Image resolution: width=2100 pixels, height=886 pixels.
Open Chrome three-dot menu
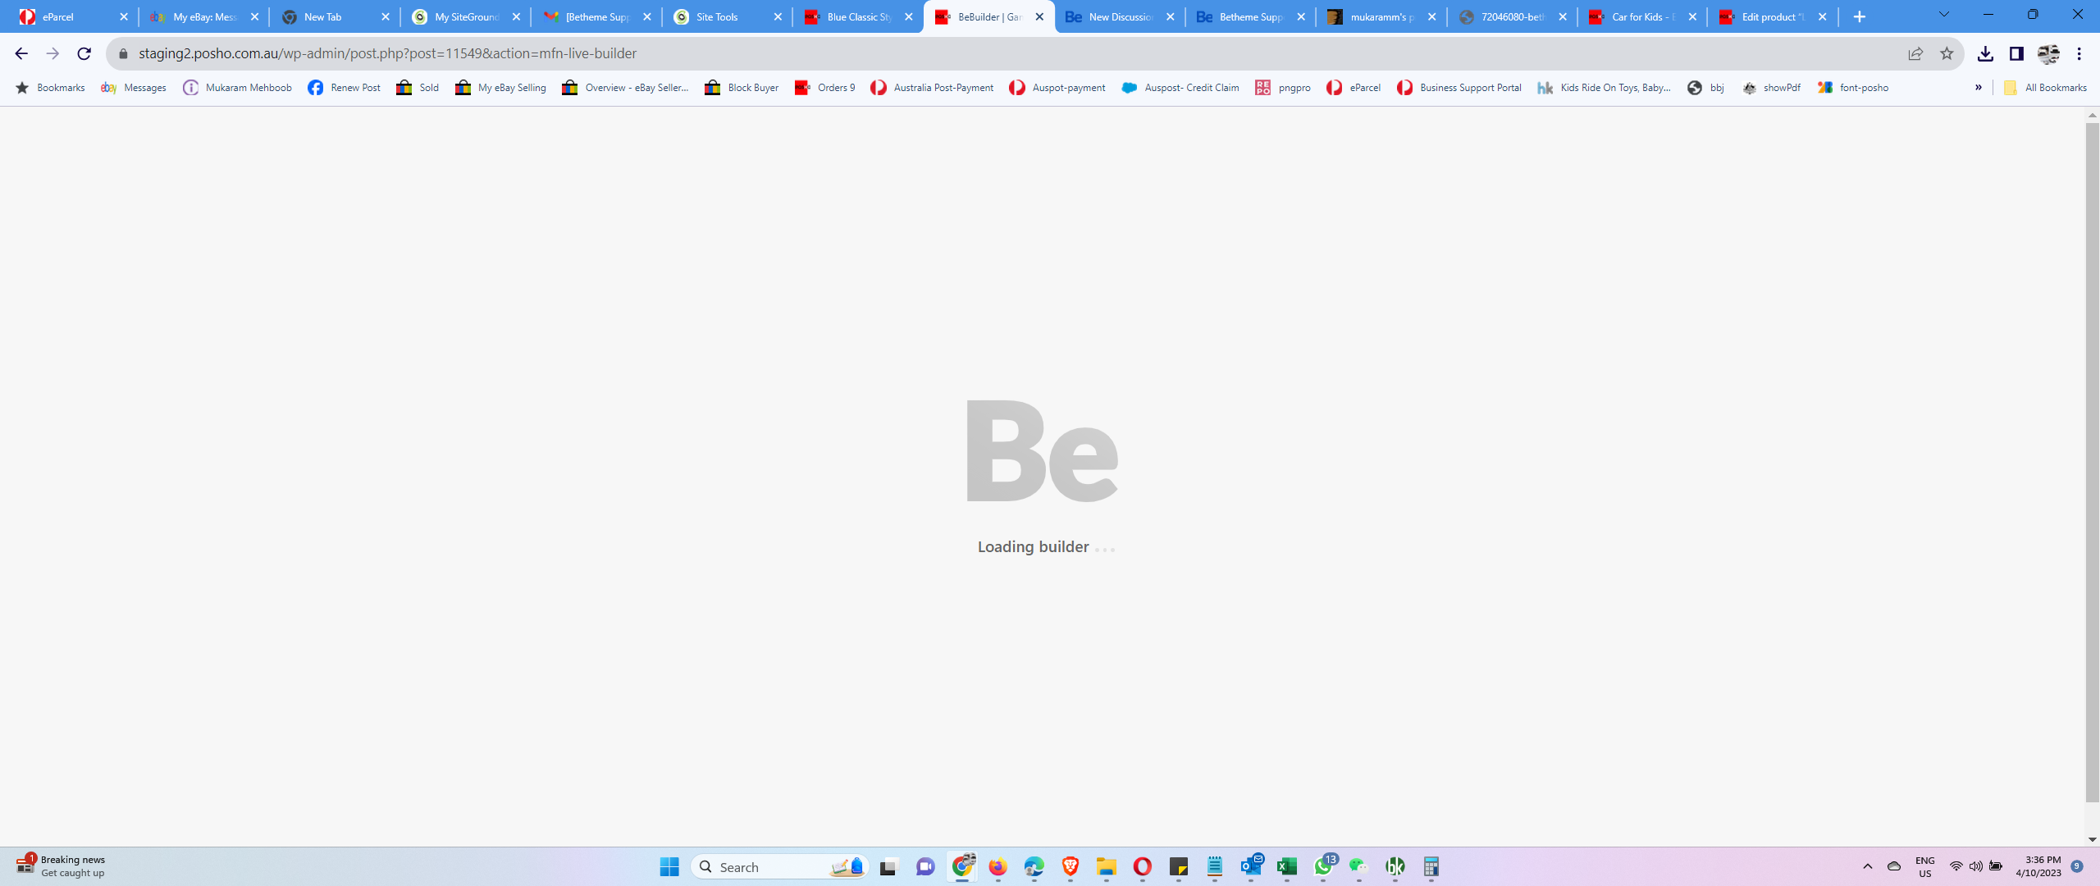point(2079,53)
